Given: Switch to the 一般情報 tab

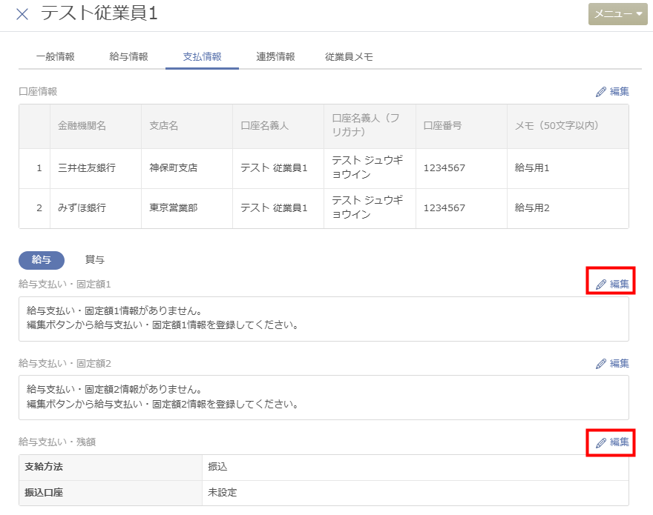Looking at the screenshot, I should (x=55, y=56).
